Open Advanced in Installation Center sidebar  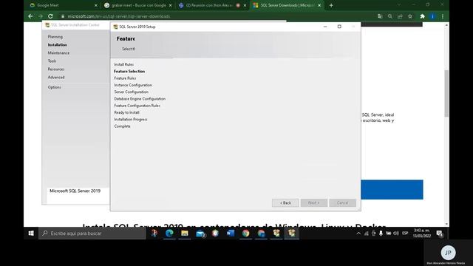tap(56, 77)
